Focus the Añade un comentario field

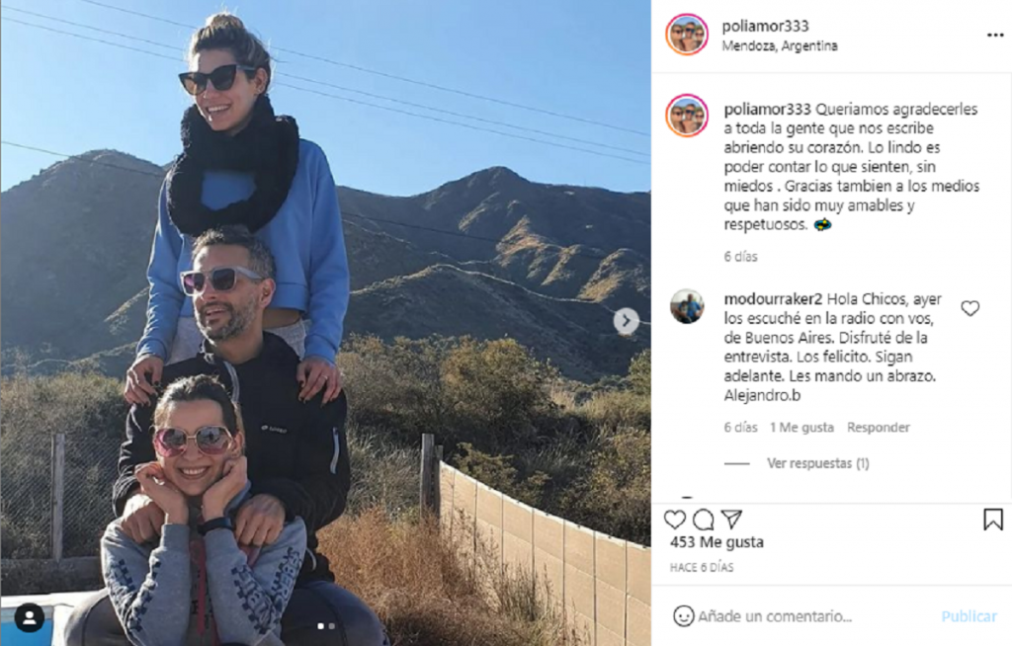[x=775, y=616]
